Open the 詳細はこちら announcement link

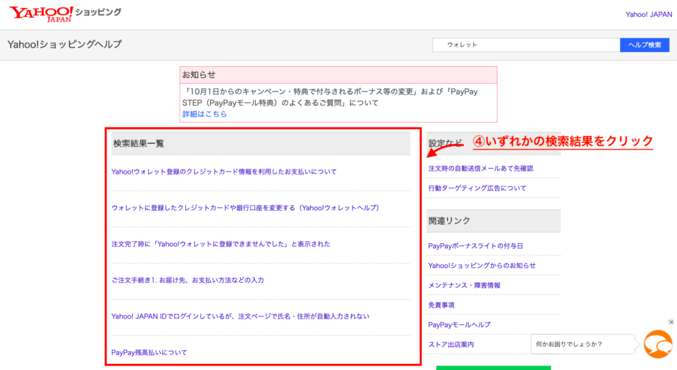[x=205, y=114]
